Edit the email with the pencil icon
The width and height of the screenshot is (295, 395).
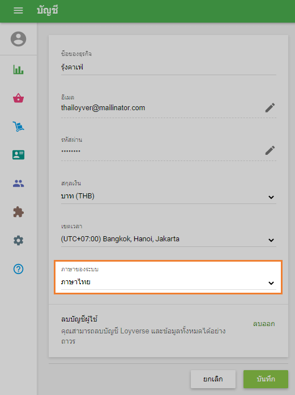pyautogui.click(x=270, y=108)
